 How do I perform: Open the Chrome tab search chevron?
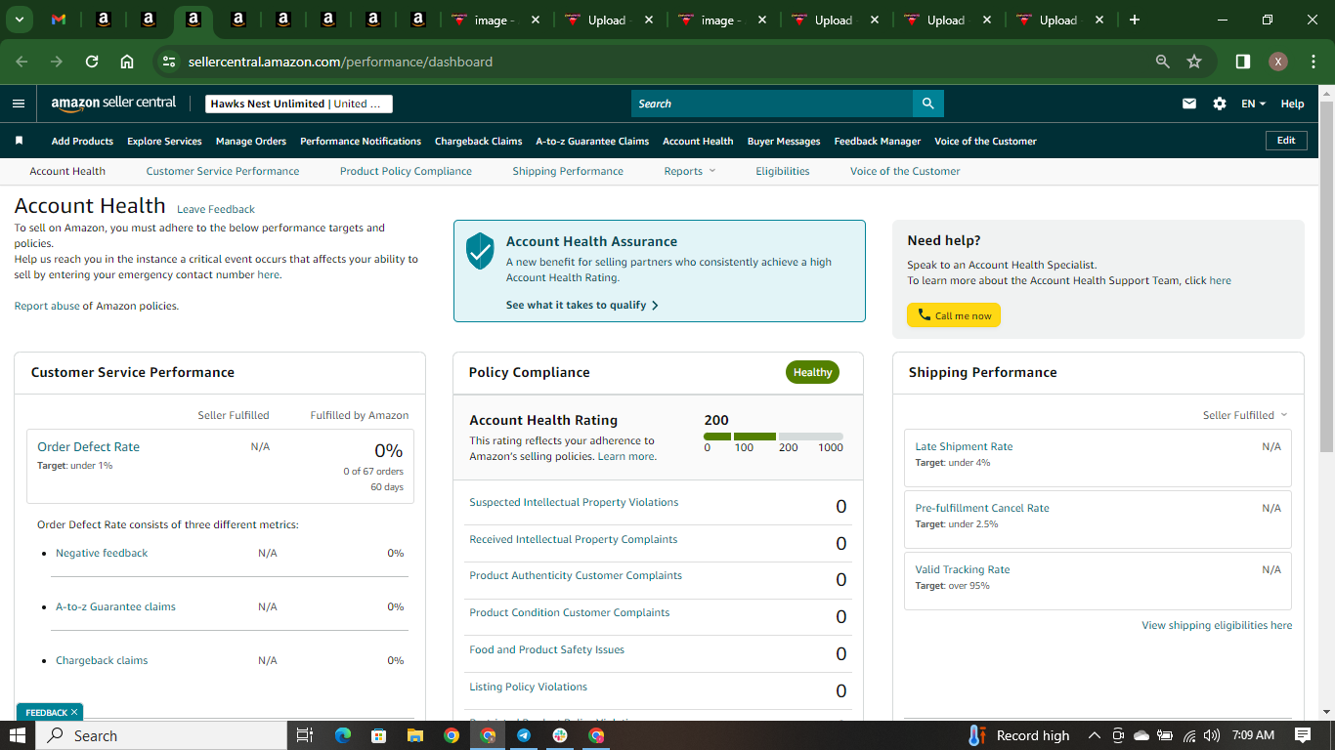19,20
